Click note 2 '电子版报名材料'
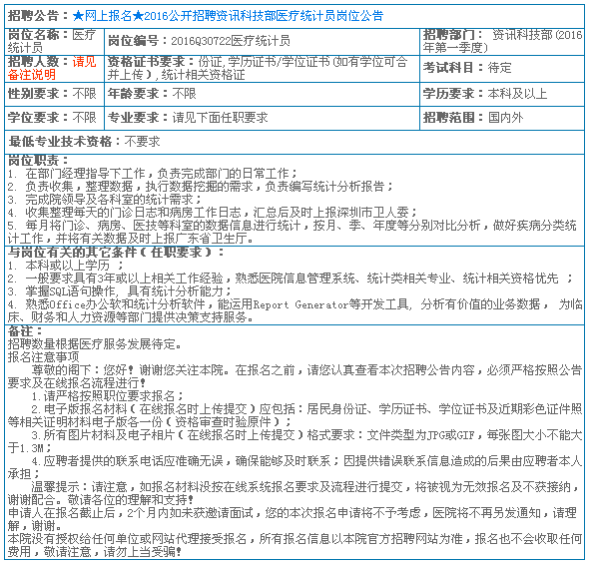The image size is (593, 564). (x=295, y=415)
